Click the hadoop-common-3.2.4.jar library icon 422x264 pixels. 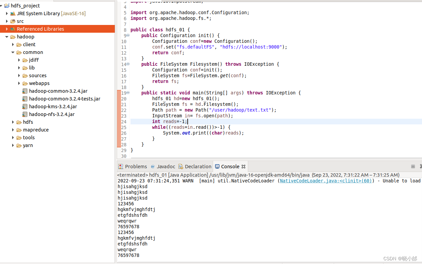(x=25, y=91)
